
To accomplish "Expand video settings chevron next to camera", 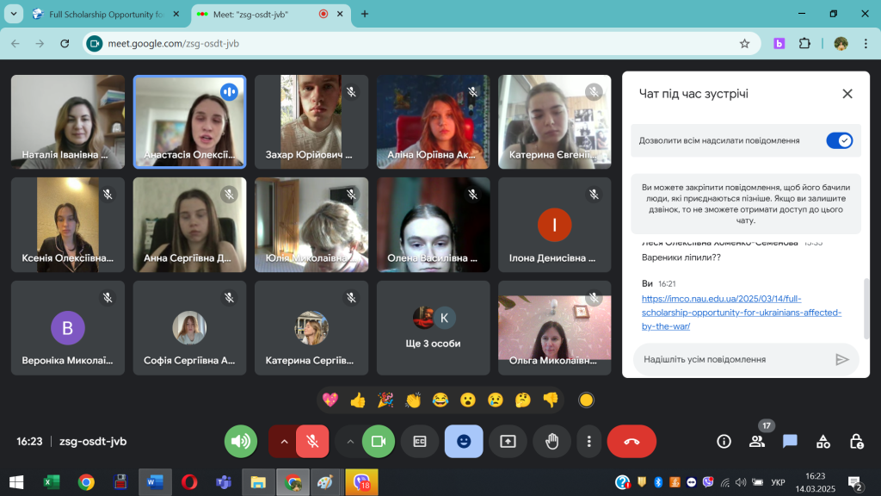I will [349, 442].
